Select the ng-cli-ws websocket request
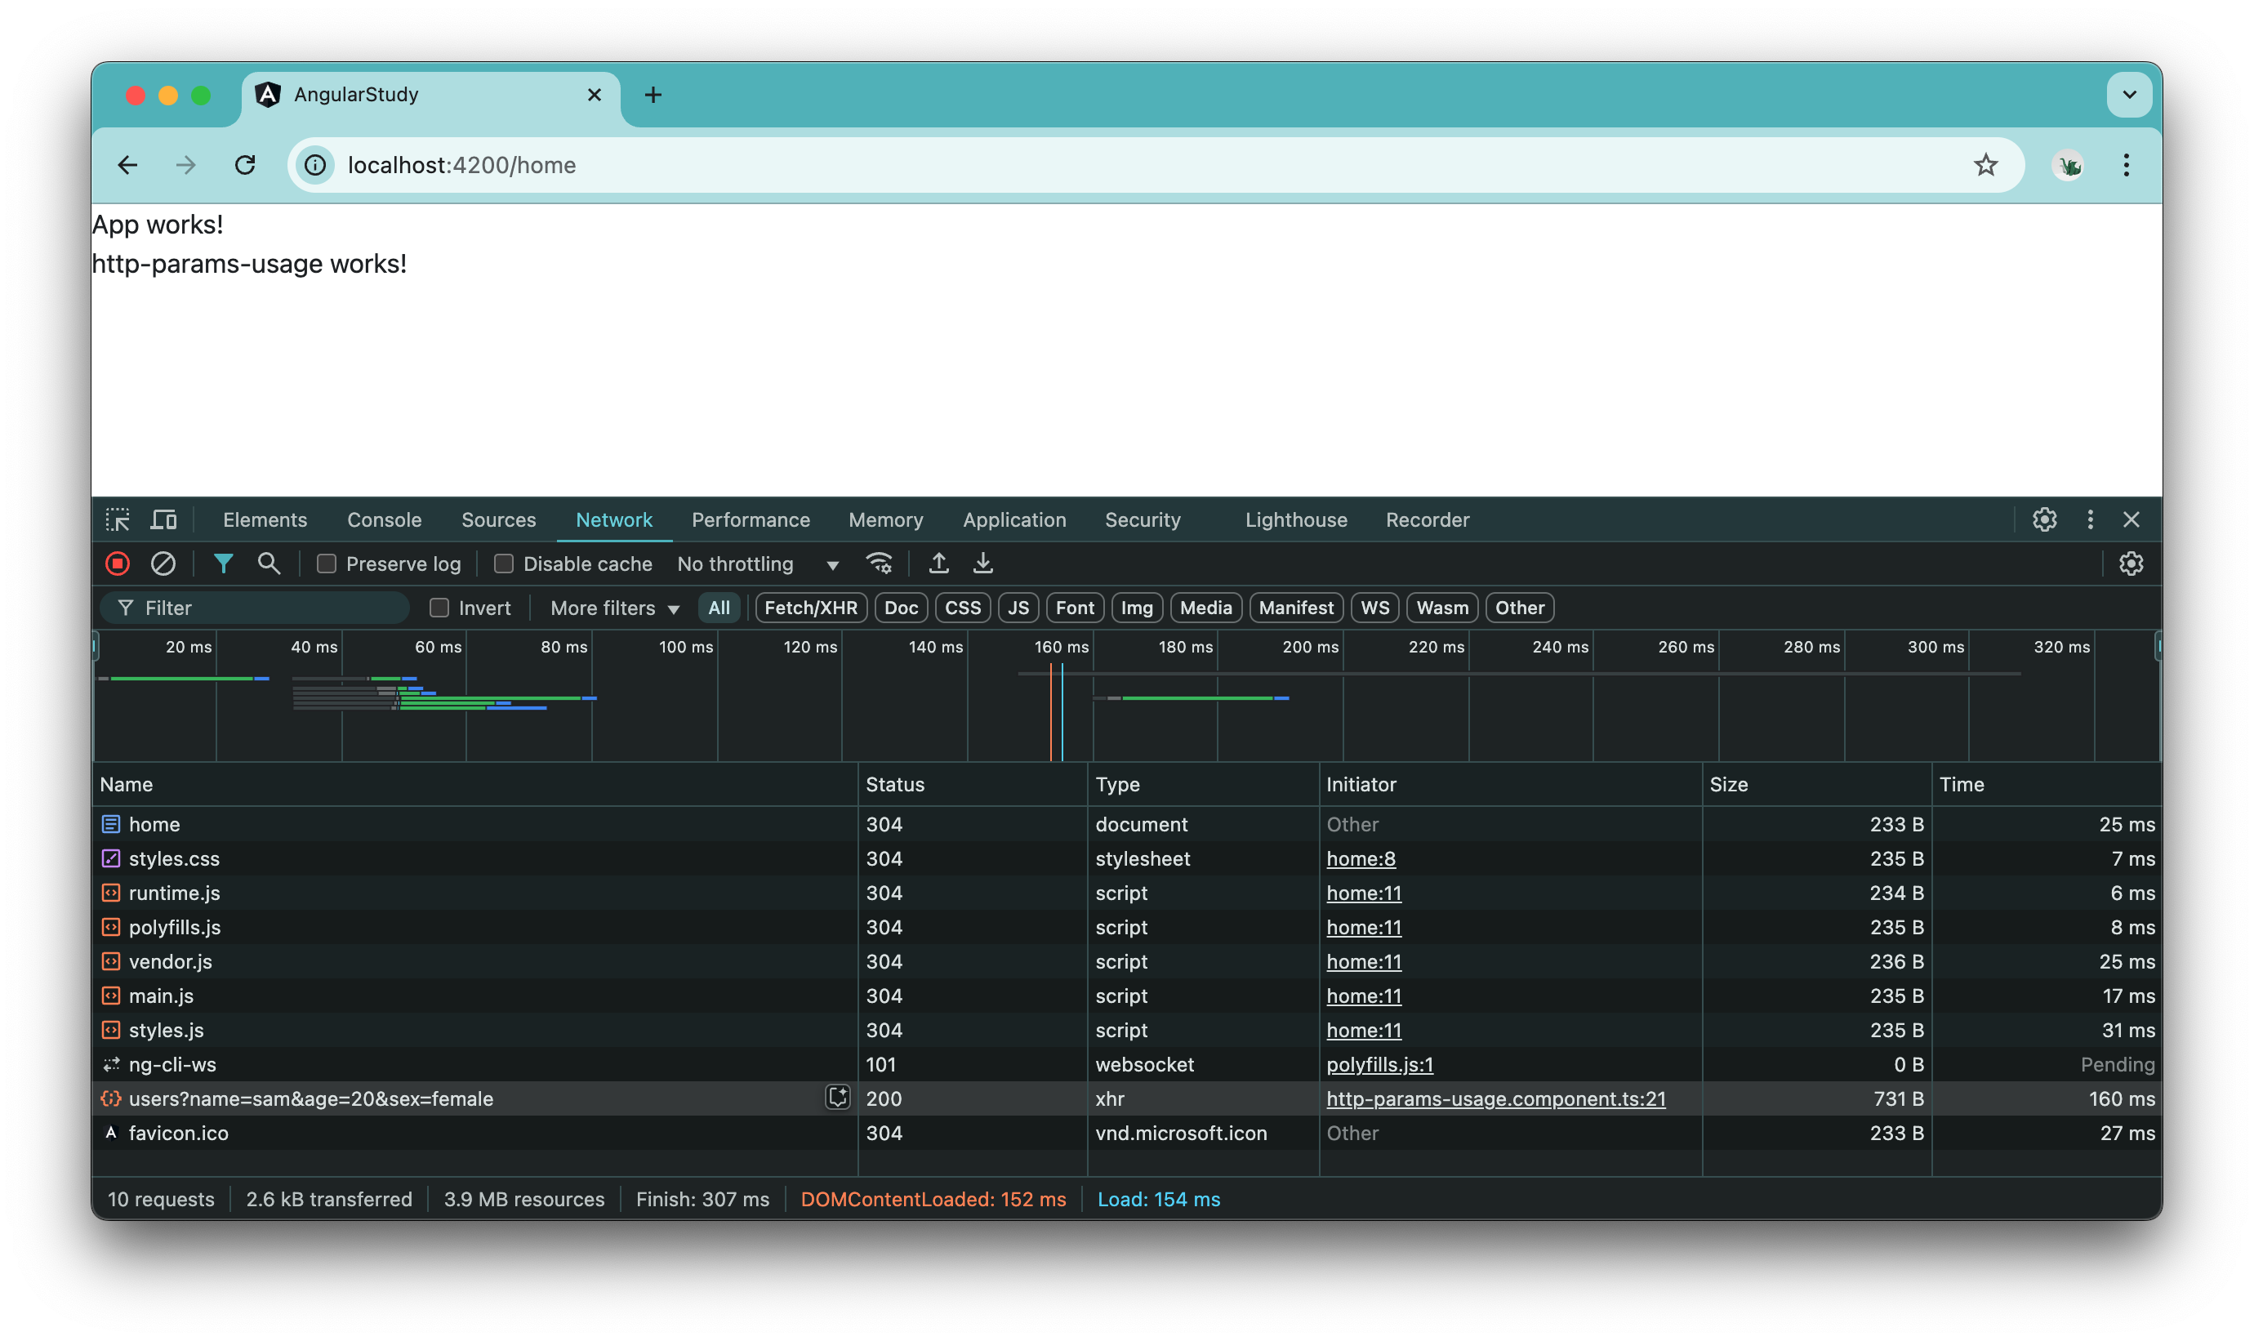Screen dimensions: 2254x1341 pos(1125,1064)
